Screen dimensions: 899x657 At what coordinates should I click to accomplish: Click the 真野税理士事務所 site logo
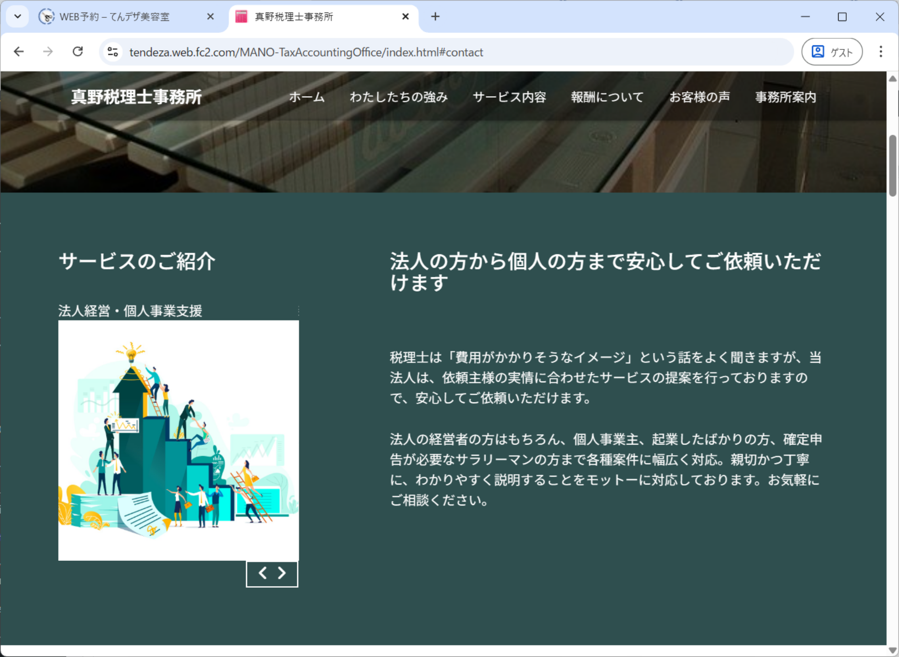[136, 97]
